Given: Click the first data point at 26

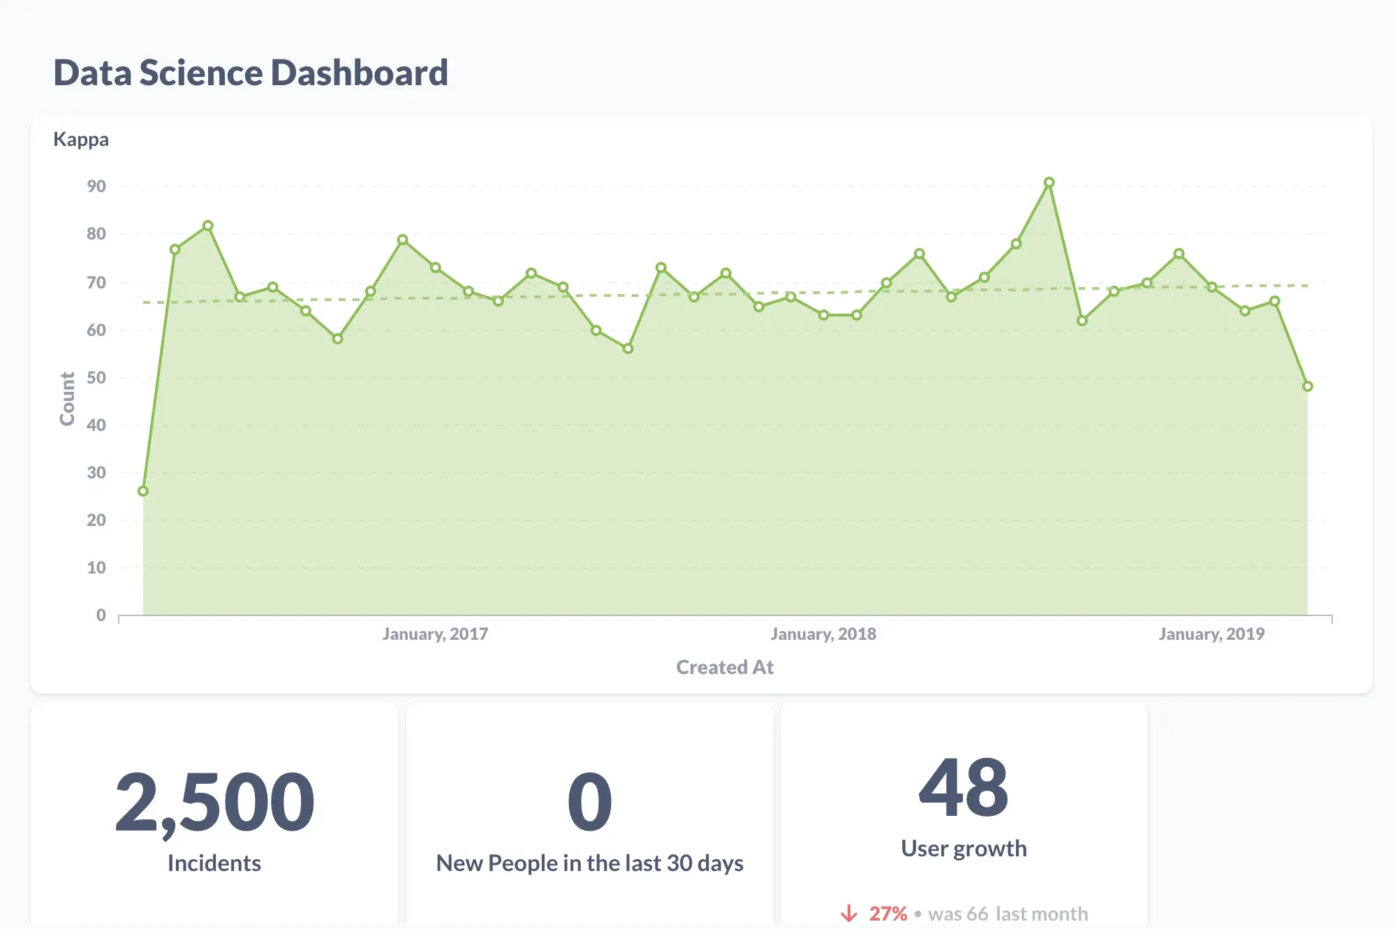Looking at the screenshot, I should click(x=143, y=491).
